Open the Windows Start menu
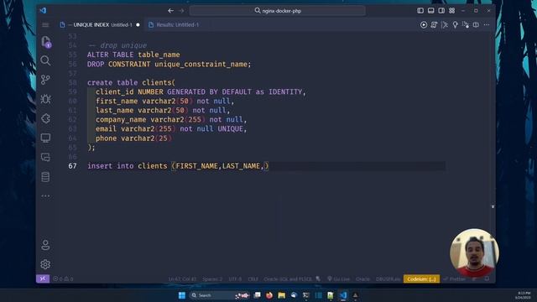This screenshot has height=302, width=537. [x=182, y=295]
